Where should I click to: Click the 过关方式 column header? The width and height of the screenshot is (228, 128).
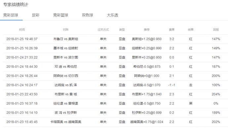[x=103, y=30]
